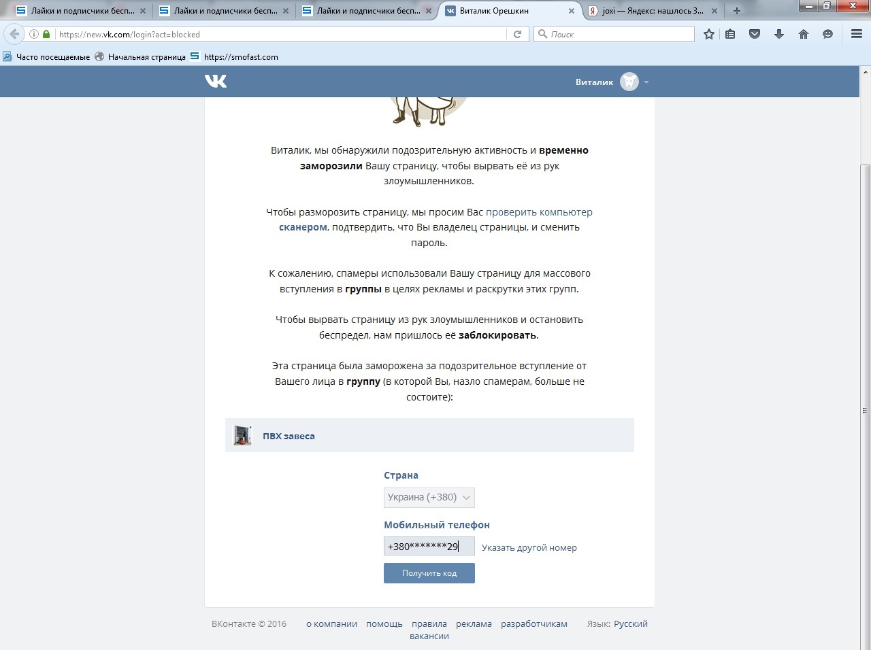Open the downloads arrow icon
This screenshot has height=650, width=871.
coord(779,34)
